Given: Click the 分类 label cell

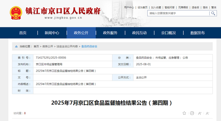Looking at the screenshot, I should click(x=123, y=58).
